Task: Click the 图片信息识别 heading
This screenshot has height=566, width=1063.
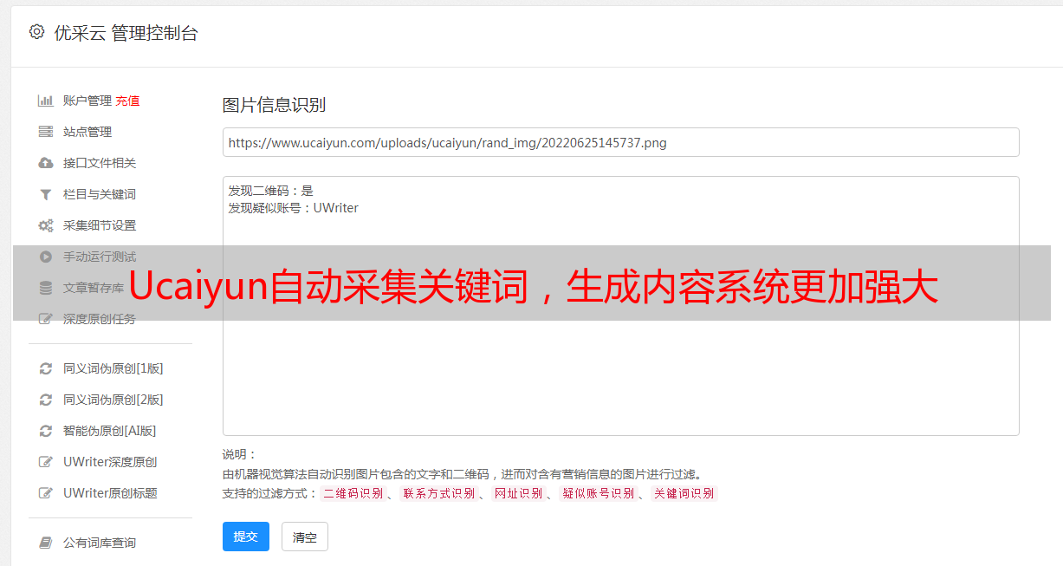Action: coord(274,105)
